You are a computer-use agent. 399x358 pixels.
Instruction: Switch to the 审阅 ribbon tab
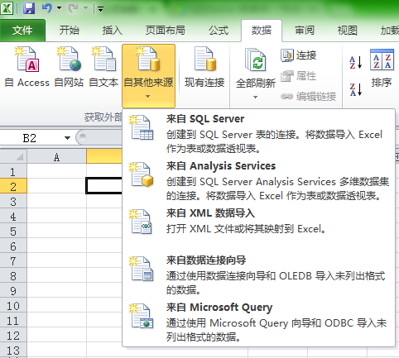[305, 31]
